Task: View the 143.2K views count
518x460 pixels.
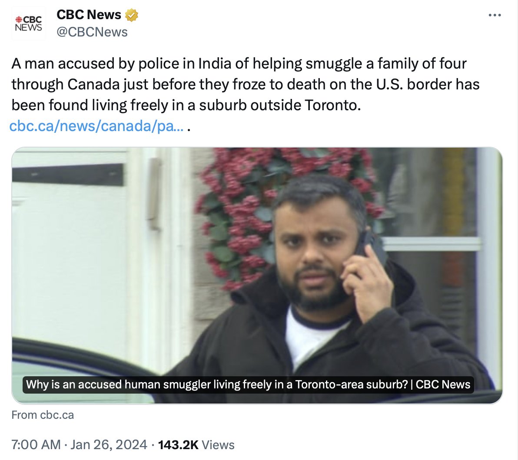Action: click(178, 445)
